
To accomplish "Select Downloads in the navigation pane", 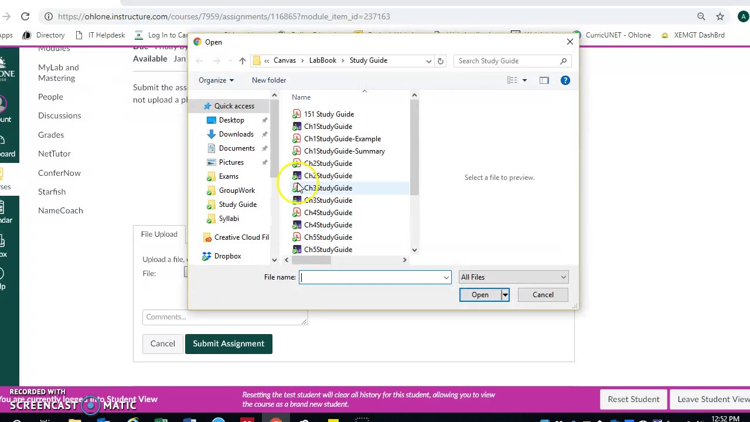I will click(x=236, y=134).
